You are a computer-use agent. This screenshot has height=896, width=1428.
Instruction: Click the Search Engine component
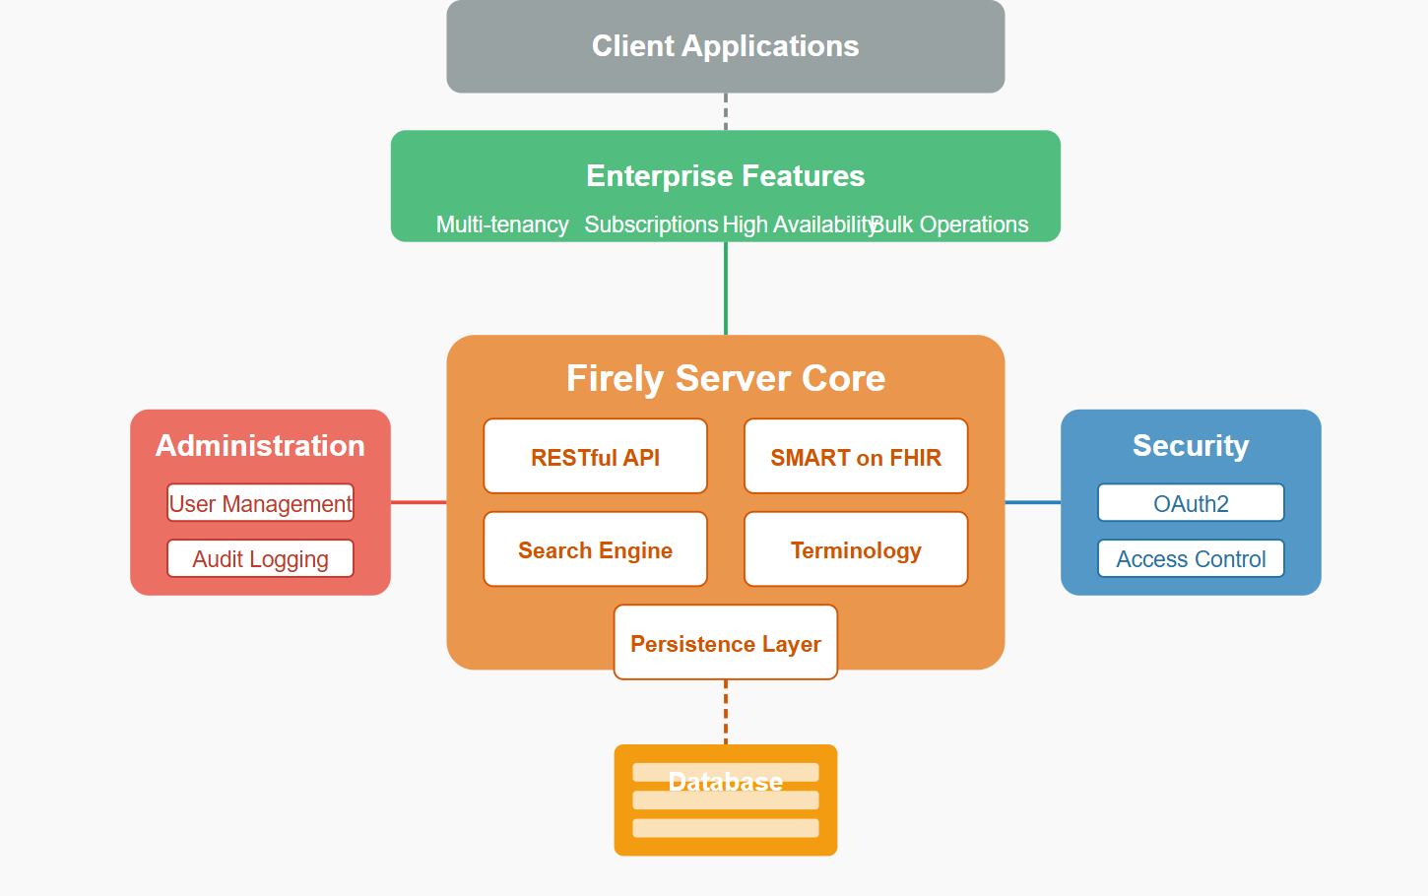pyautogui.click(x=596, y=549)
